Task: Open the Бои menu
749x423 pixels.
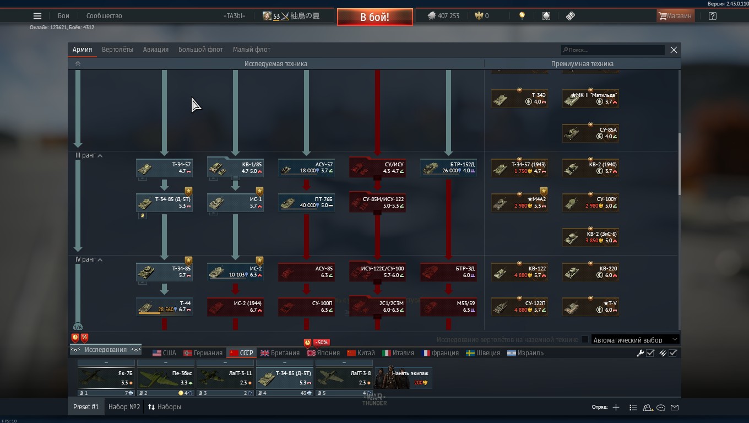Action: click(x=63, y=16)
